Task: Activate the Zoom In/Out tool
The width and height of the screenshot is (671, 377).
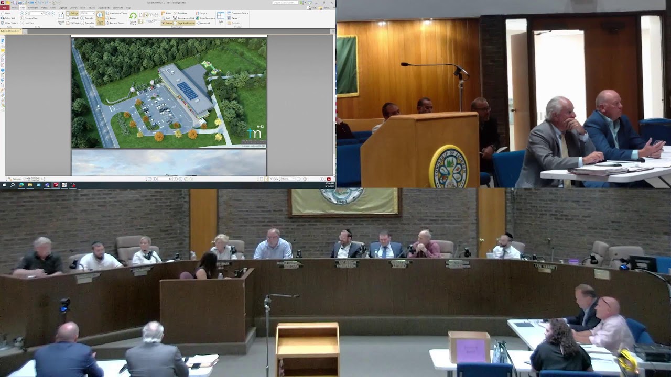Action: click(100, 18)
